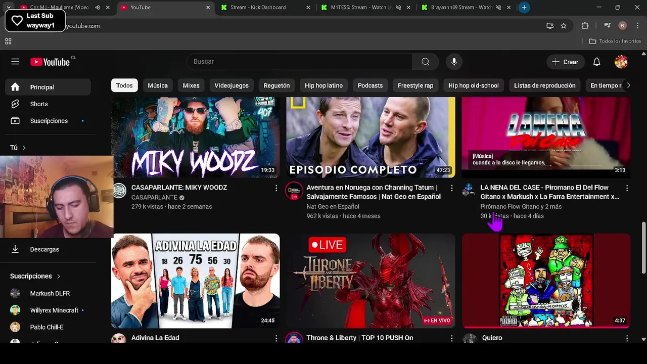The image size is (647, 364).
Task: Switch to the Brayannn09 Stream browser tab
Action: coord(461,8)
